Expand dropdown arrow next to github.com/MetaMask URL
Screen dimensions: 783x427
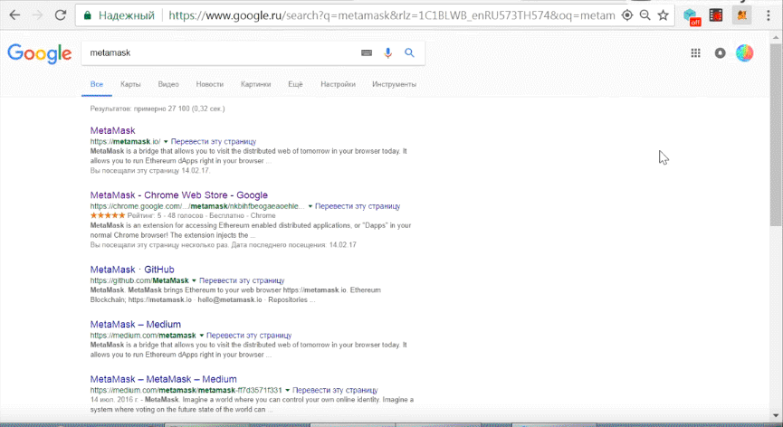tap(195, 280)
